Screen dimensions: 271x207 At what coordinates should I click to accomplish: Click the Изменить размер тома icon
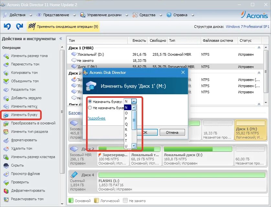6,56
